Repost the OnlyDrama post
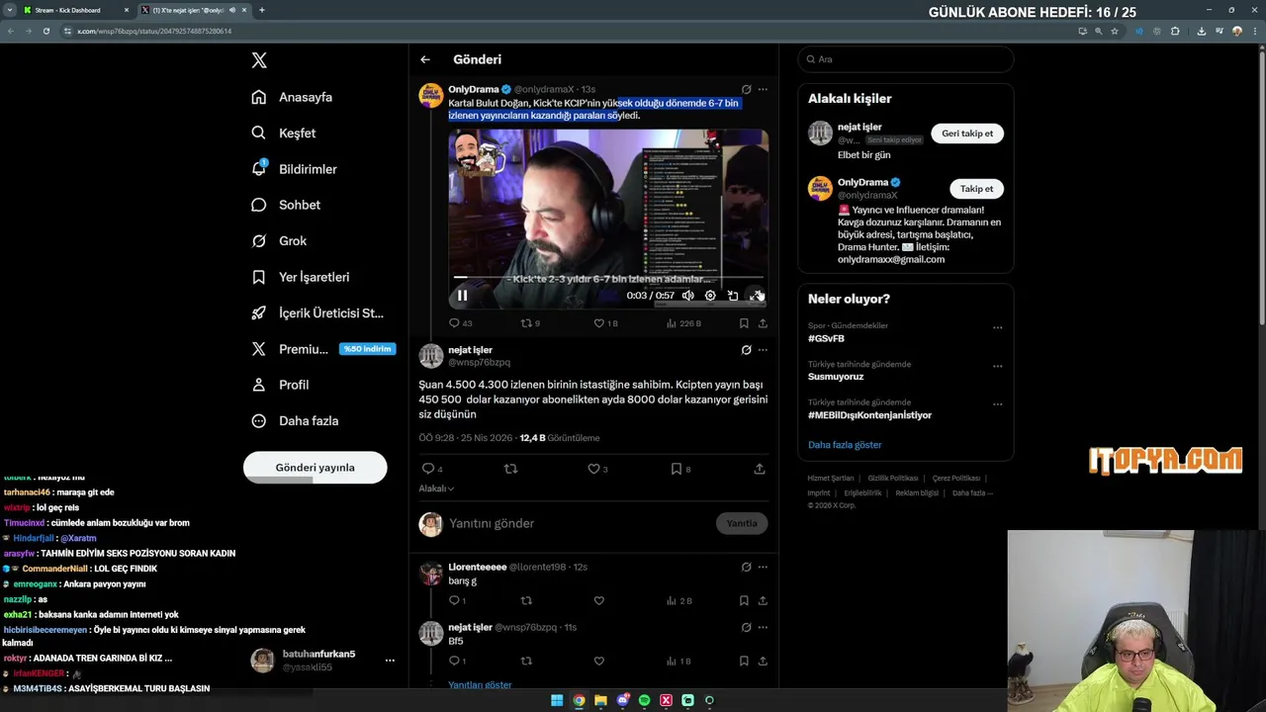This screenshot has width=1266, height=712. (530, 323)
